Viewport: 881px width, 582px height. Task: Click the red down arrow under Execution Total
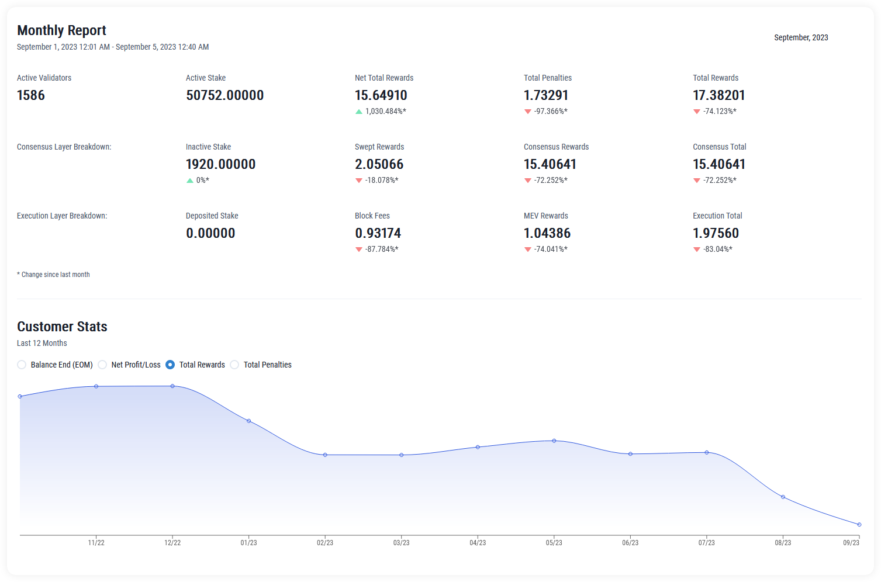click(x=697, y=250)
